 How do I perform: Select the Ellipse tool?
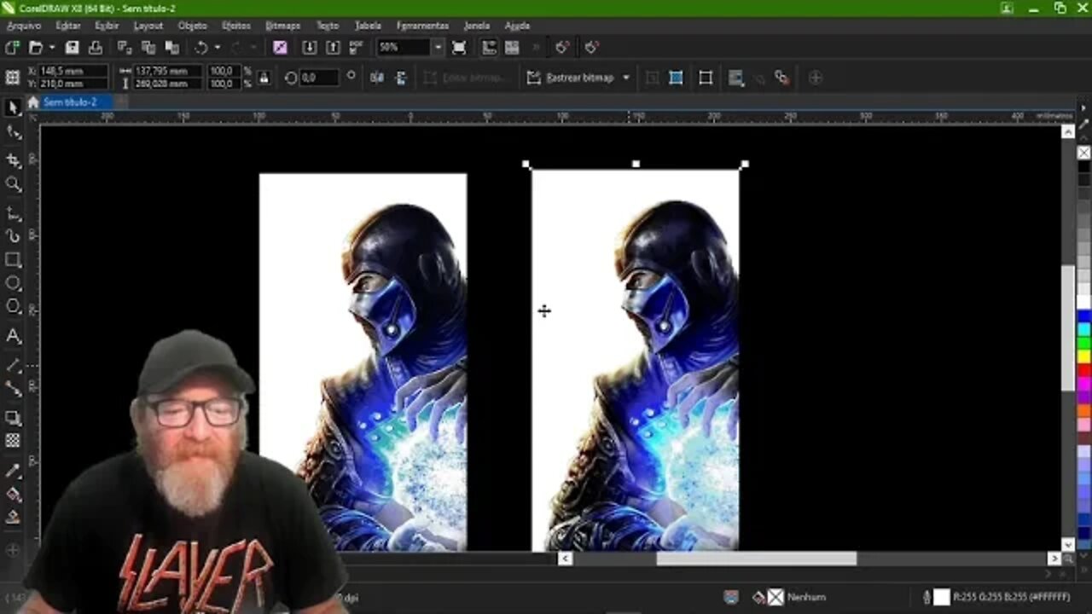(x=13, y=283)
